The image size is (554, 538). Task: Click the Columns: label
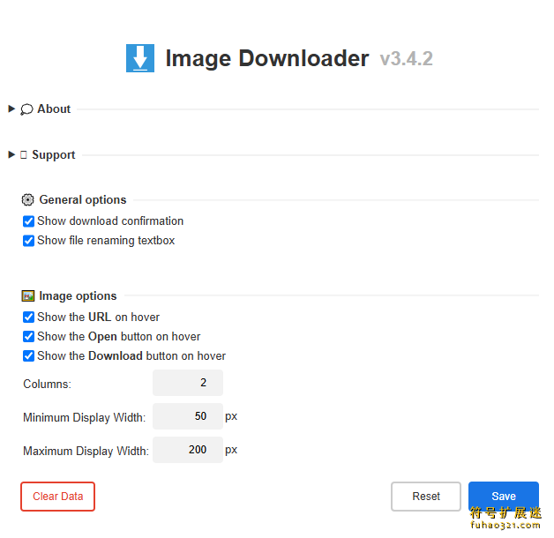click(x=47, y=384)
